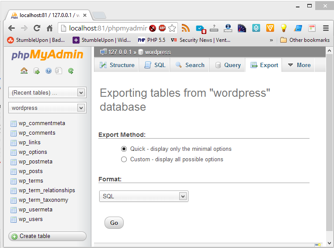Open the Query tab

[227, 65]
